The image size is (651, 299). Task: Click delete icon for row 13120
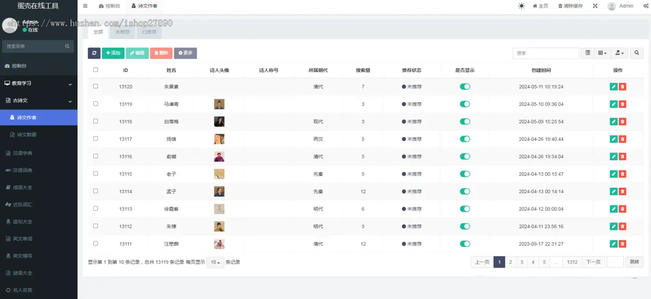(x=622, y=87)
